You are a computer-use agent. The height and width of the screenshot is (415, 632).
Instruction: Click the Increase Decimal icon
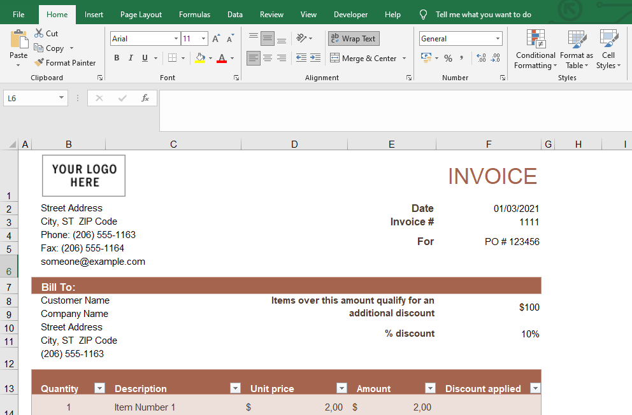click(480, 59)
